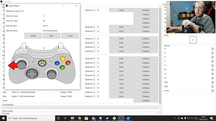The height and width of the screenshot is (121, 216).
Task: Click Configure in the X button row
Action: tap(145, 67)
